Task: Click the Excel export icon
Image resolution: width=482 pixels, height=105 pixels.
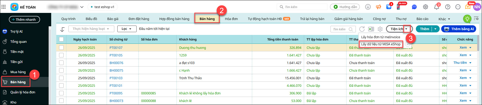Action: click(x=371, y=29)
